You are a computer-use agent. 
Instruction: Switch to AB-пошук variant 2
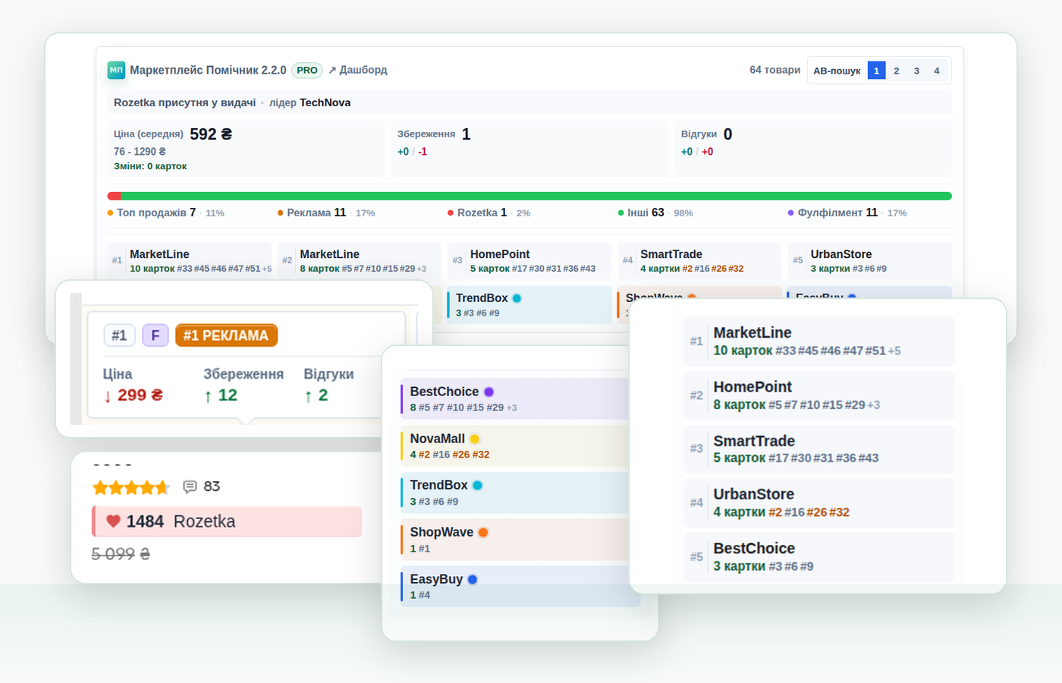click(897, 71)
